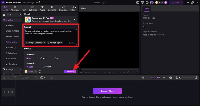Take a snapshot with camera icon

[128, 72]
